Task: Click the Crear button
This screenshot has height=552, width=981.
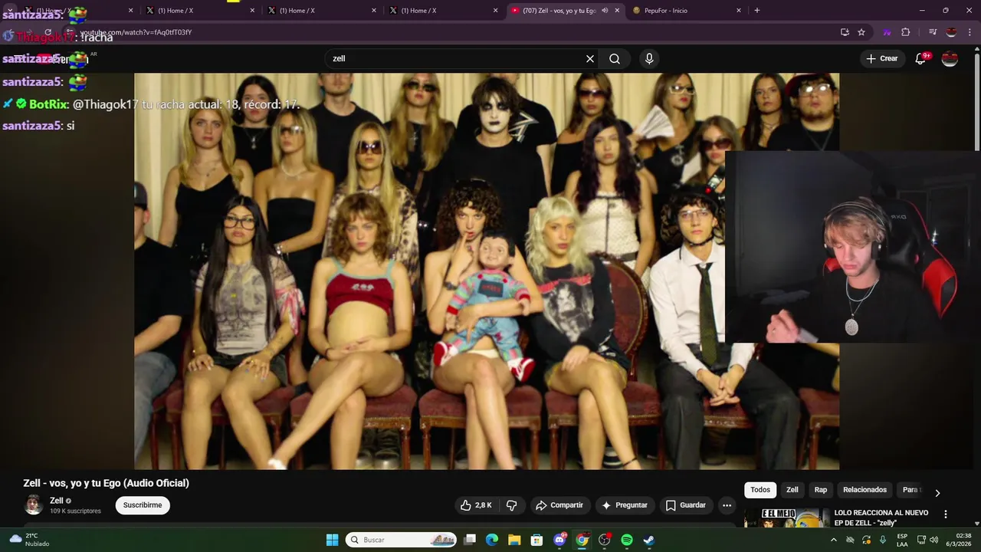Action: [881, 59]
